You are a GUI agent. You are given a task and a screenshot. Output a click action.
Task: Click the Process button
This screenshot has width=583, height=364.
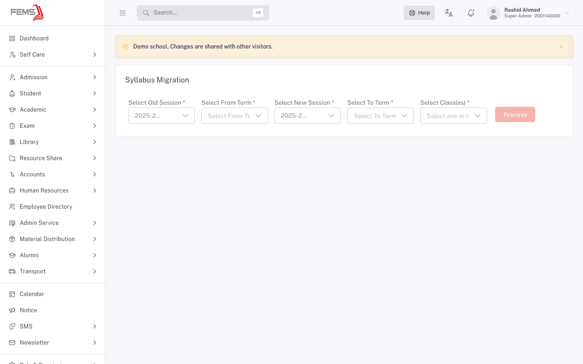pos(515,114)
